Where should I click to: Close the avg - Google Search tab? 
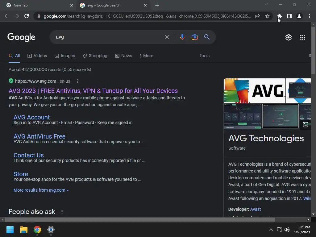point(145,6)
